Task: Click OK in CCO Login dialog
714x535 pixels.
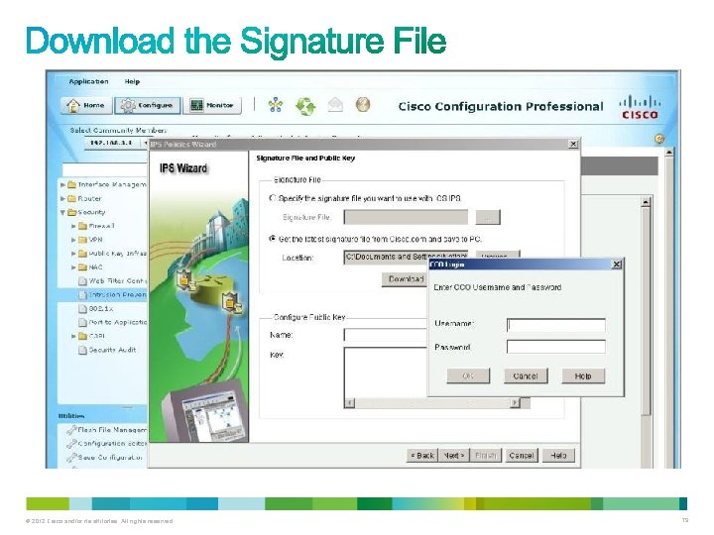Action: tap(468, 376)
